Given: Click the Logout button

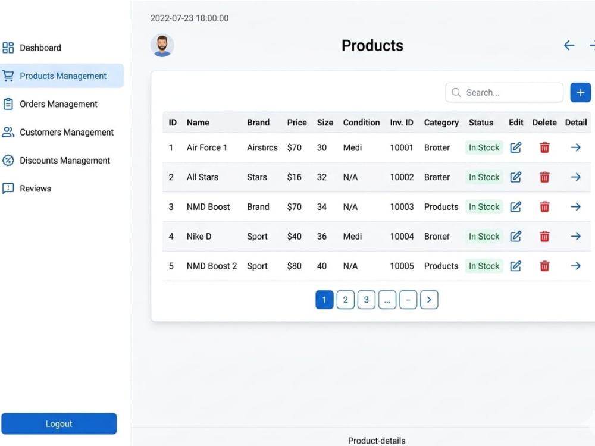Looking at the screenshot, I should pos(59,423).
